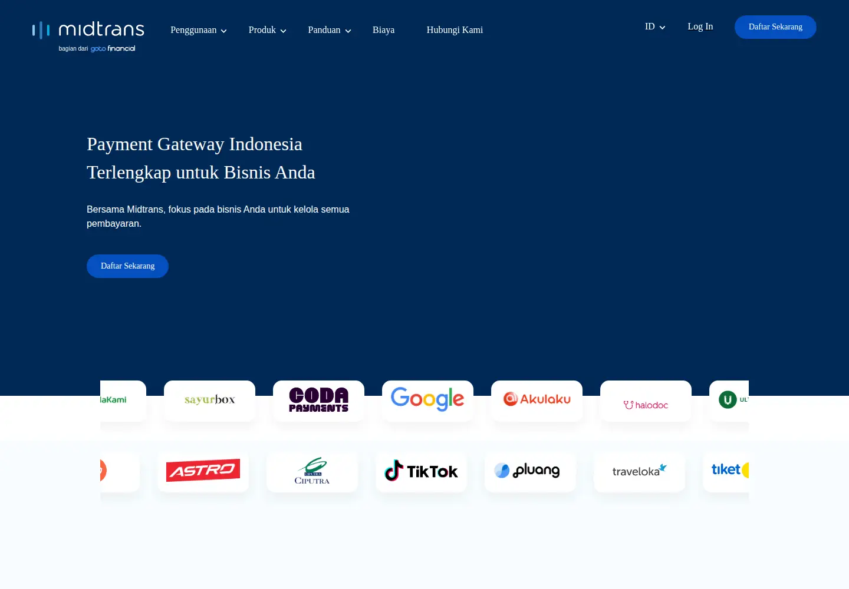Click the Akulaku logo card
849x589 pixels.
pos(537,401)
